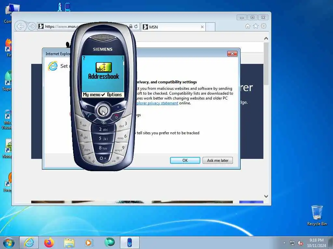Image resolution: width=333 pixels, height=249 pixels.
Task: Open File Explorer from the taskbar
Action: 69,243
